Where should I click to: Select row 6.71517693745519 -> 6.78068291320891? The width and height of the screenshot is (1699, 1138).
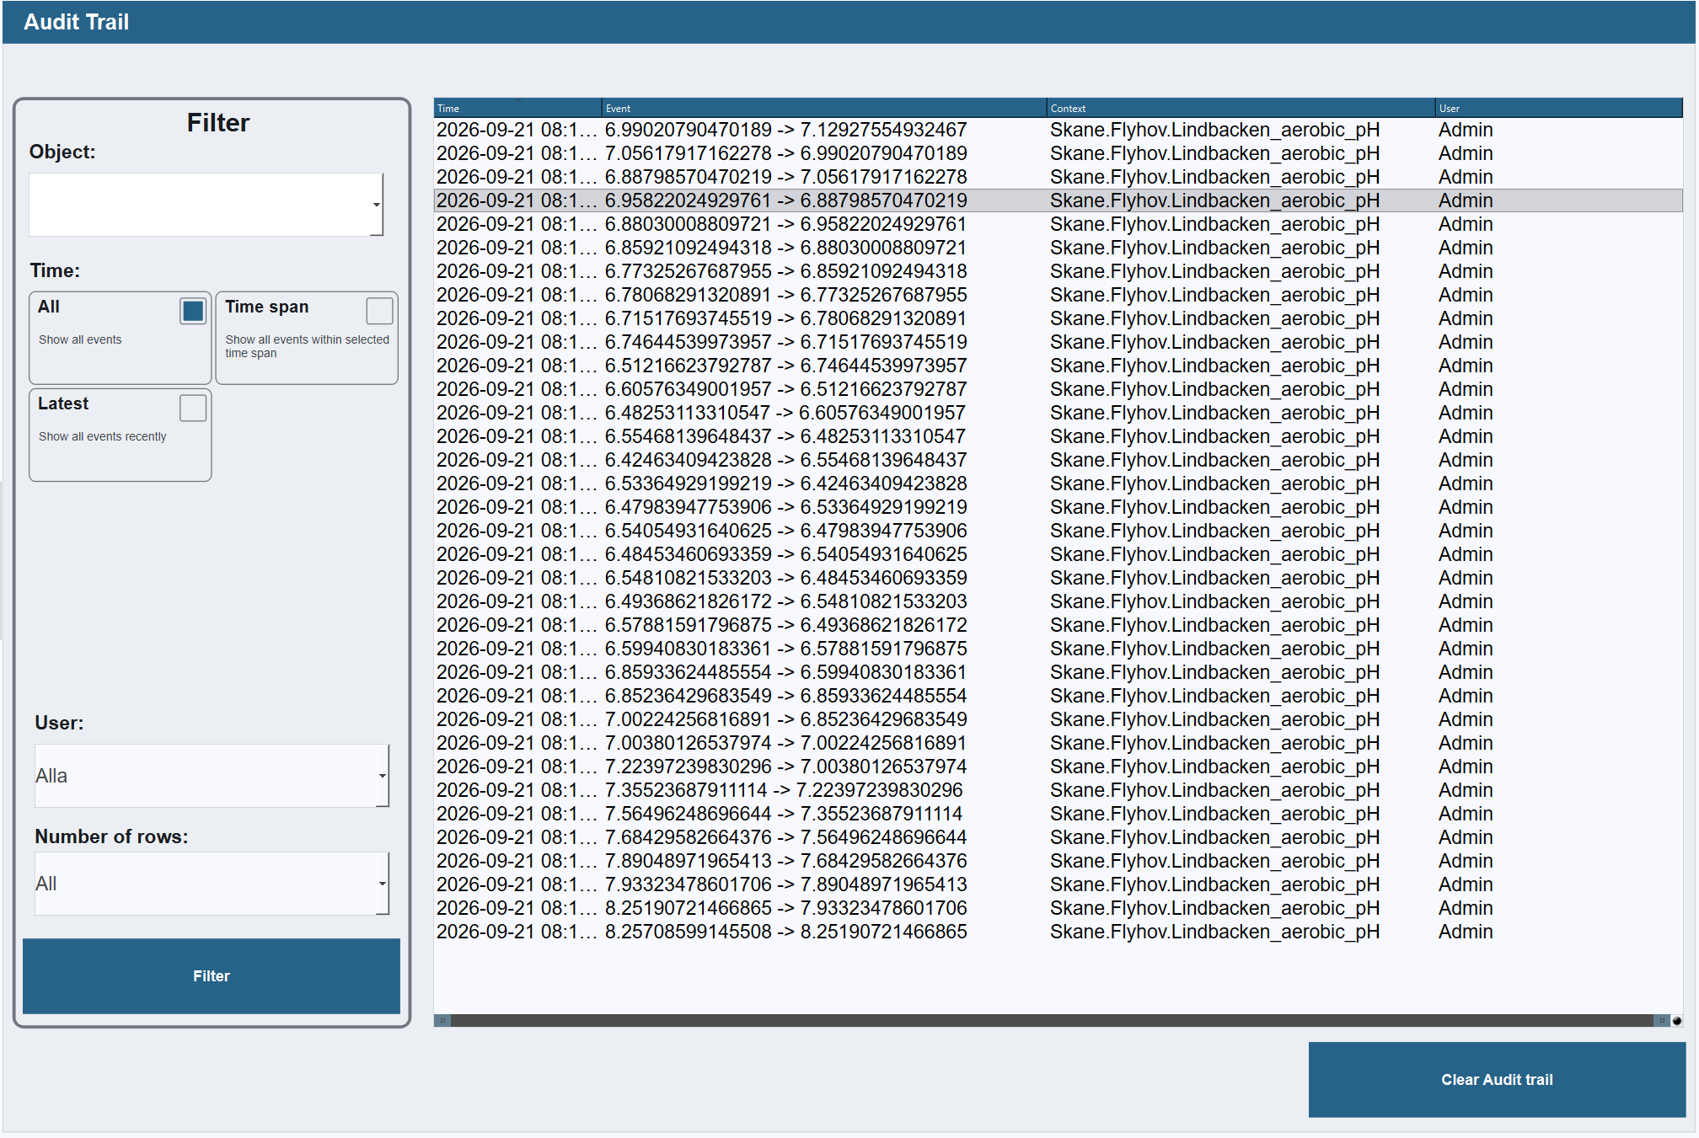coord(1059,318)
